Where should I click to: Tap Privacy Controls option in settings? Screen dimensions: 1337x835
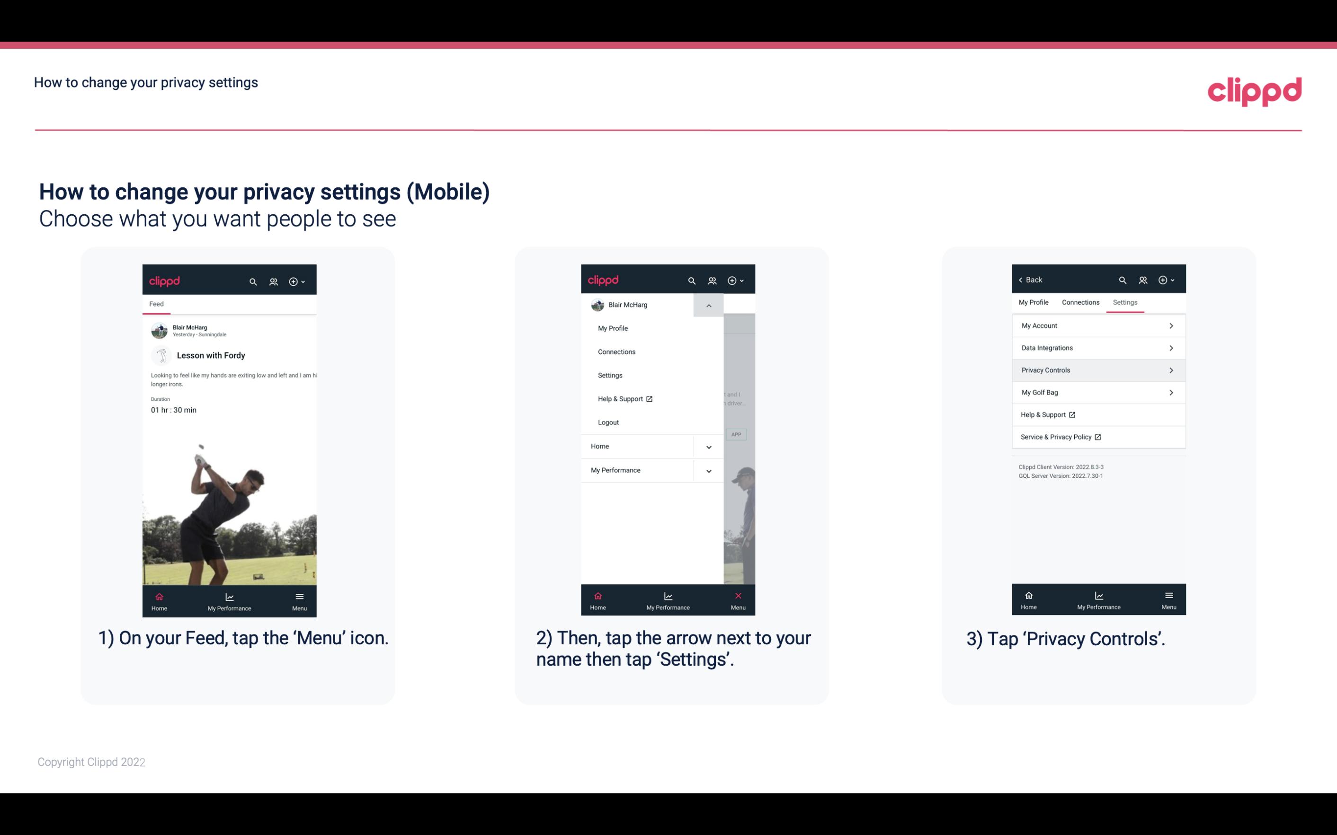(x=1097, y=369)
